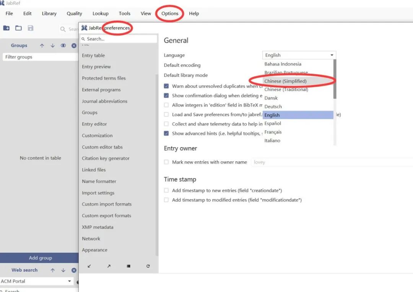
Task: Enable Mark new entries with owner name
Action: tap(166, 162)
